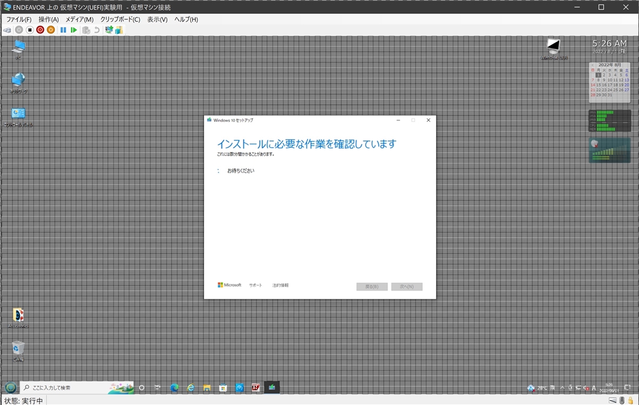Open the ファイル(F) menu
Screen dimensions: 639x405
pos(19,19)
